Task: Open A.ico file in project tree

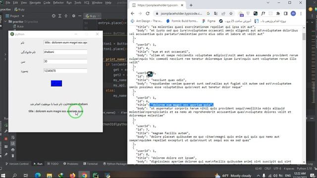Action: coord(18,26)
